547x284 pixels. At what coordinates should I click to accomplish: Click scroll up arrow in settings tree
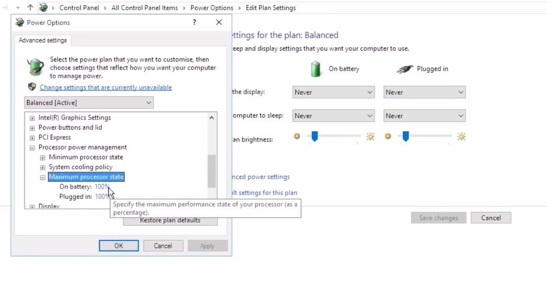(212, 118)
